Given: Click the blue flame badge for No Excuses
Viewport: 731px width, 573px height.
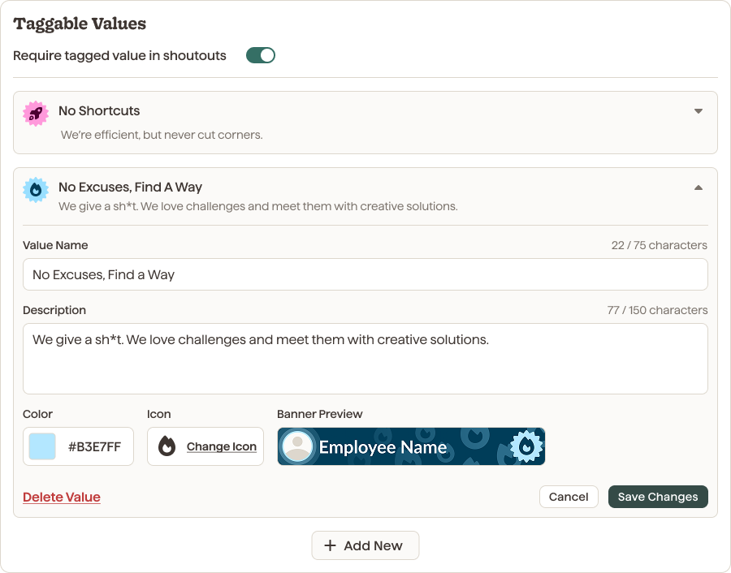Looking at the screenshot, I should pyautogui.click(x=36, y=190).
